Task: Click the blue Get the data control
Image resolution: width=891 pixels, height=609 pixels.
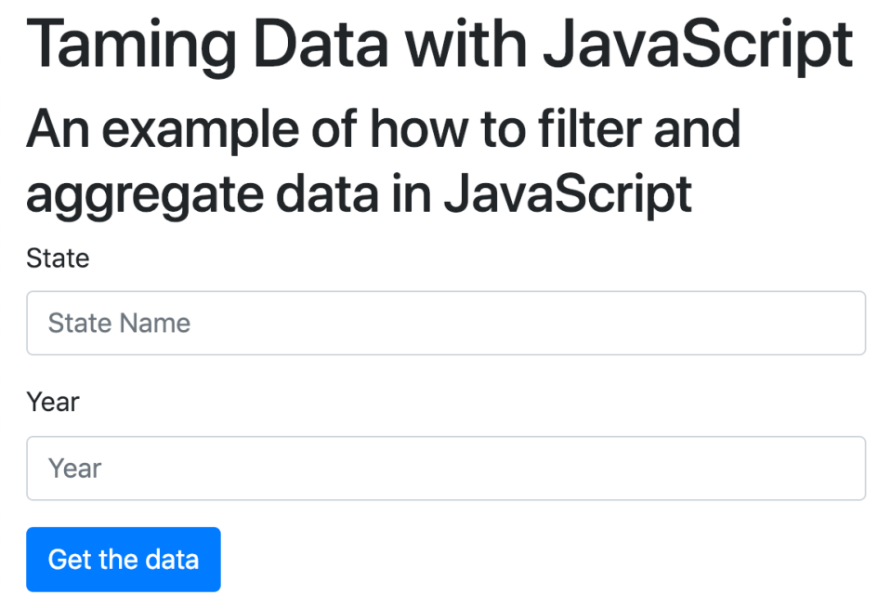Action: pos(124,559)
